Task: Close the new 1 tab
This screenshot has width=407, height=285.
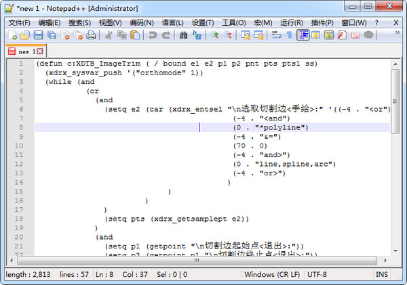Action: coord(40,51)
